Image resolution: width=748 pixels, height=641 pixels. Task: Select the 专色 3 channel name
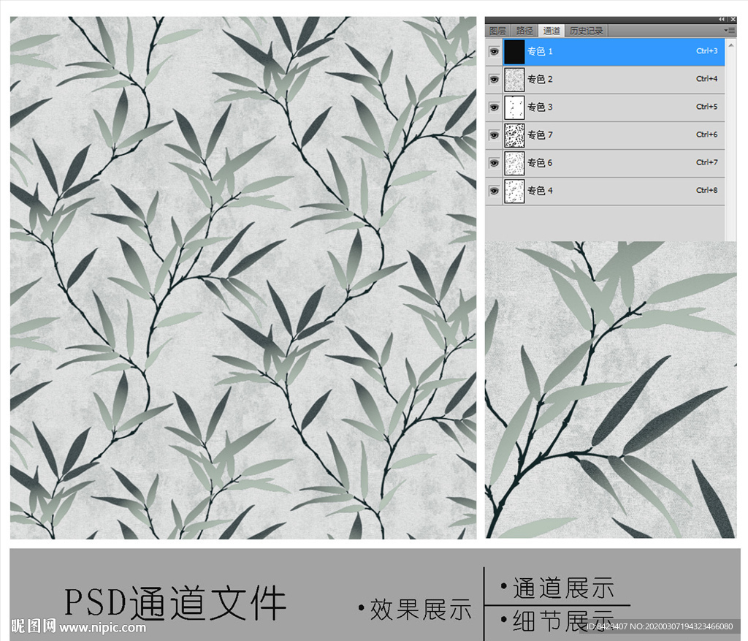(x=540, y=107)
